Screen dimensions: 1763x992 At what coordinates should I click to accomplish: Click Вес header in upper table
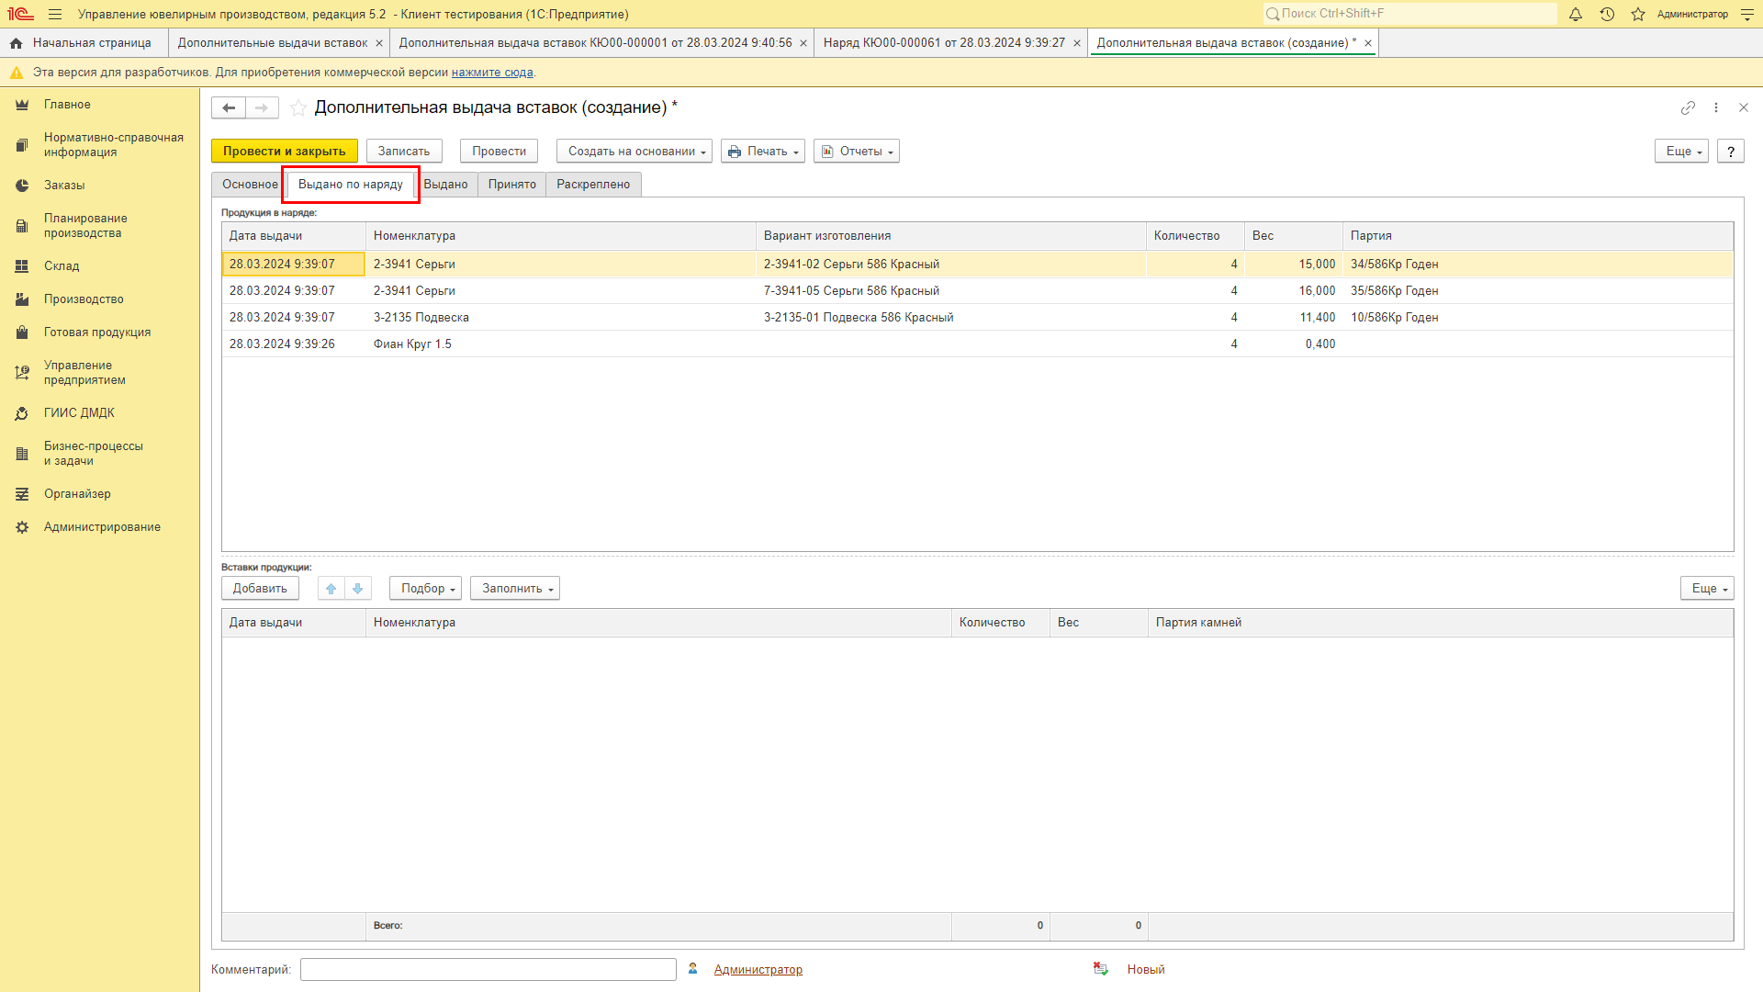(x=1294, y=236)
